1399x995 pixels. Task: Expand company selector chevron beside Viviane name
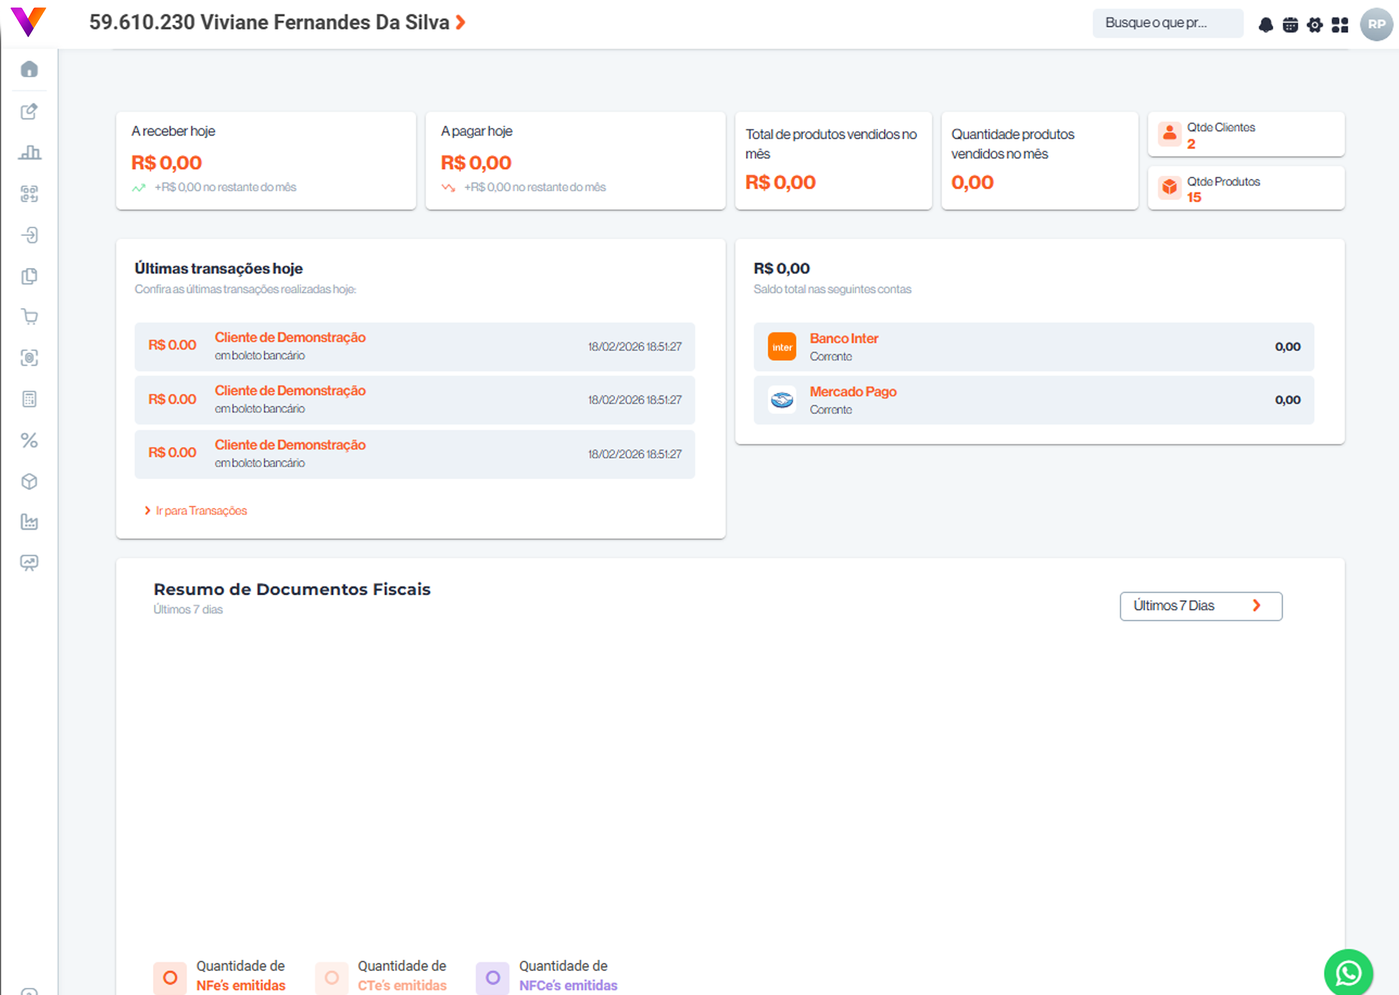point(461,23)
